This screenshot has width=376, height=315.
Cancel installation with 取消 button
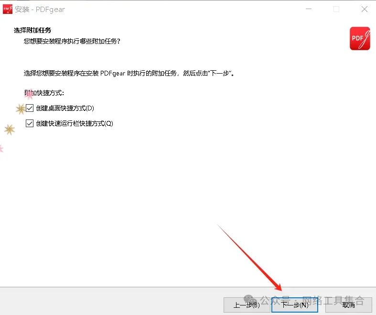(x=349, y=305)
